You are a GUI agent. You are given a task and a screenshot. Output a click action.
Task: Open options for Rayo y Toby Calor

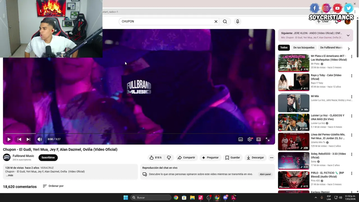click(351, 76)
